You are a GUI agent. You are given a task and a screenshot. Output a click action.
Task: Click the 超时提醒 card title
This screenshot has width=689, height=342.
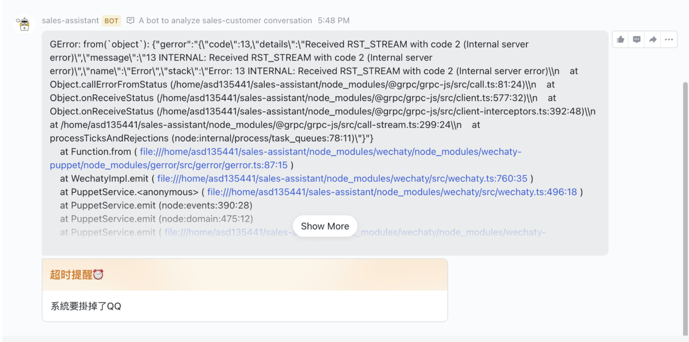71,275
